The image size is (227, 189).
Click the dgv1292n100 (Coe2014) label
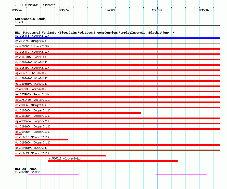(x=31, y=78)
